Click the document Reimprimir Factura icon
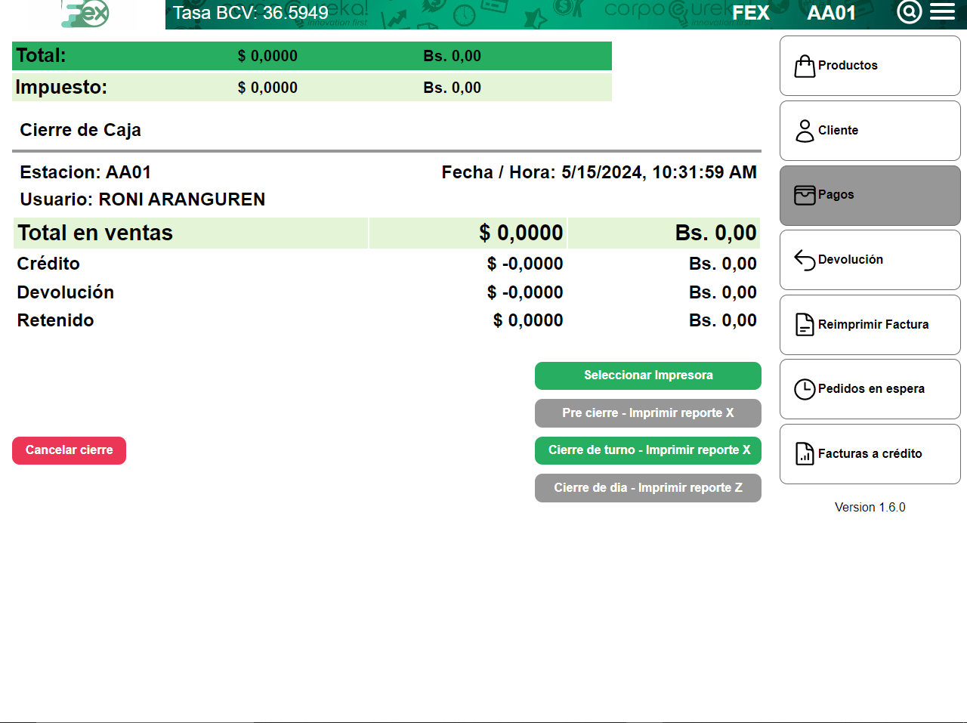967x723 pixels. click(805, 325)
